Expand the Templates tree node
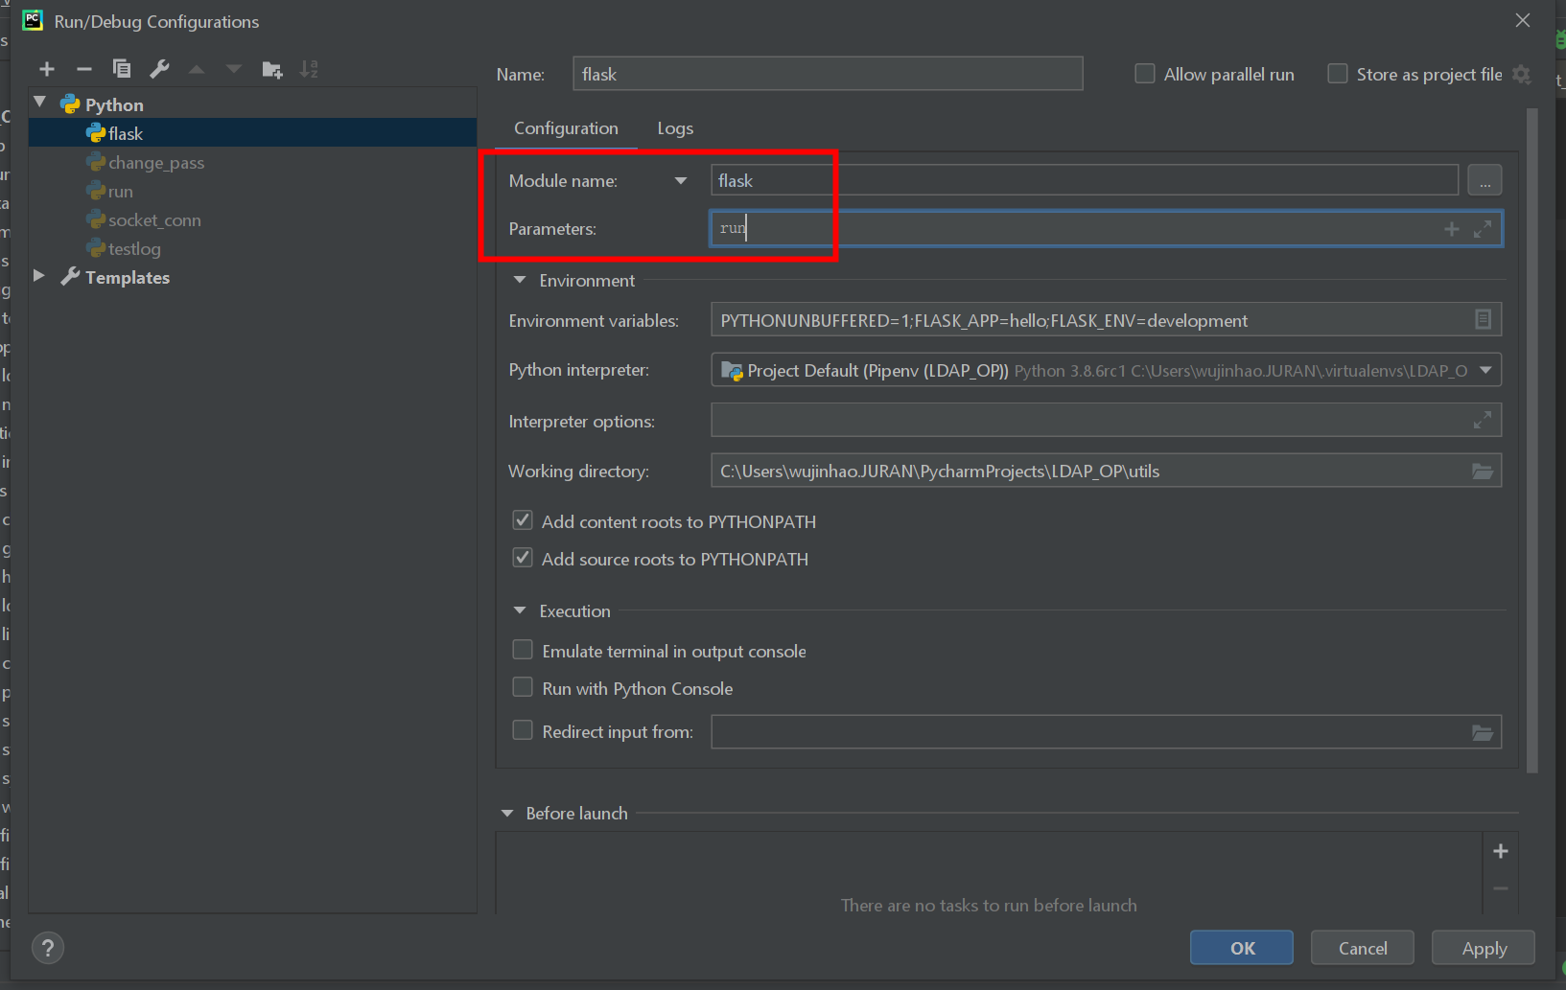 (39, 275)
